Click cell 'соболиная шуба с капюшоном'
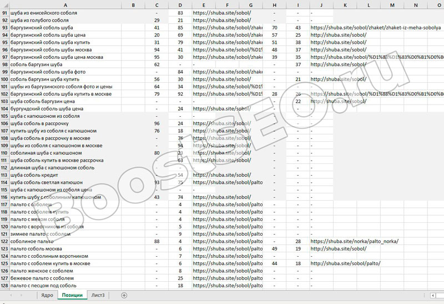The image size is (444, 304). point(65,153)
